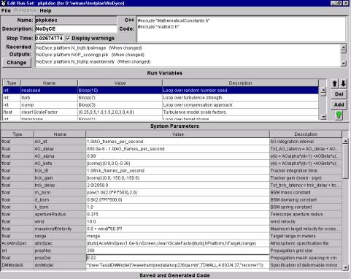Click the Stop Time input field
351x279 pixels.
49,38
